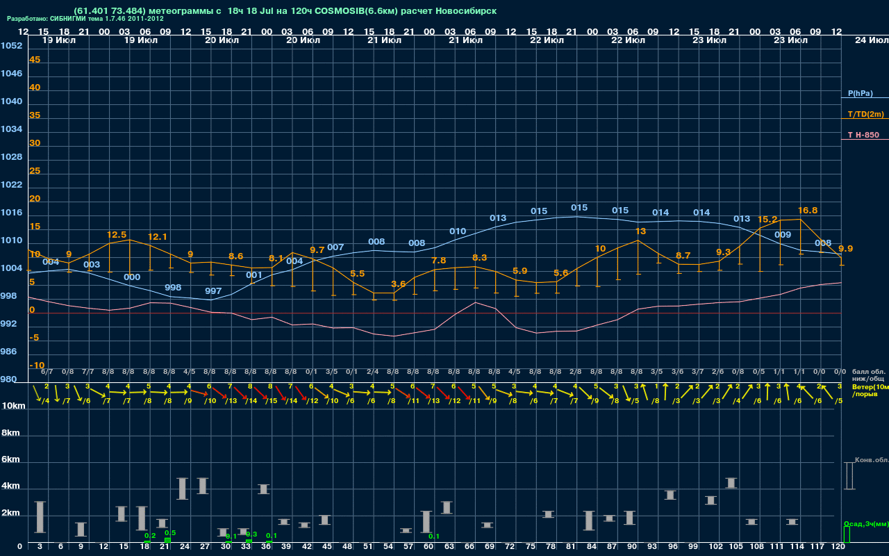The width and height of the screenshot is (889, 556).
Task: Click the 105 forecast hour label
Action: tap(737, 547)
